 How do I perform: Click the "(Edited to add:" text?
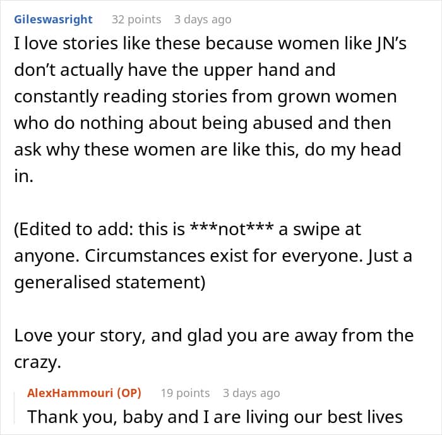(74, 229)
